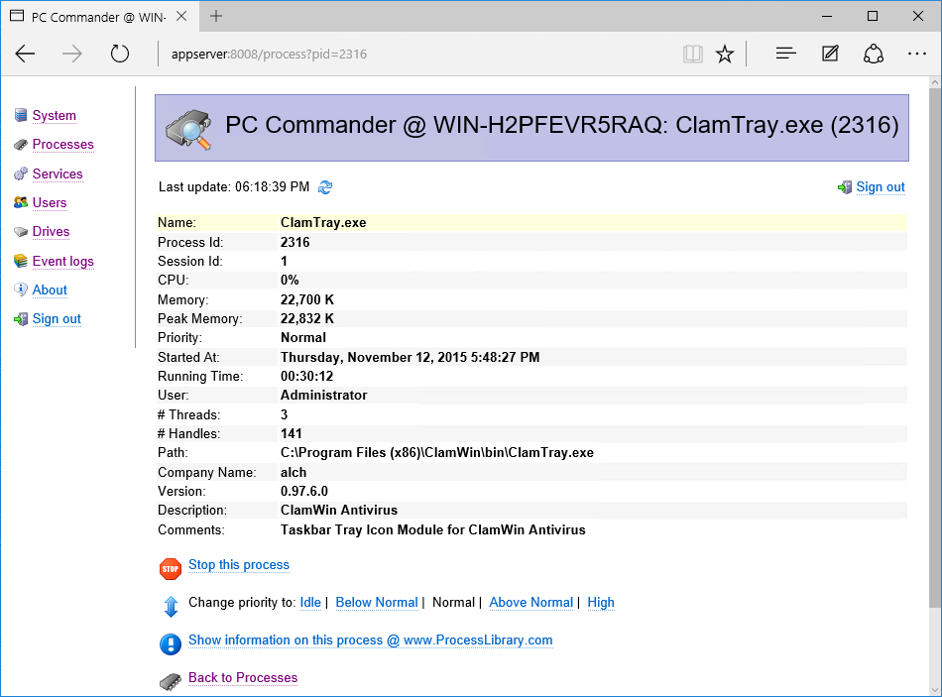Click the Description value ClamWin Antivirus
942x697 pixels.
point(339,511)
